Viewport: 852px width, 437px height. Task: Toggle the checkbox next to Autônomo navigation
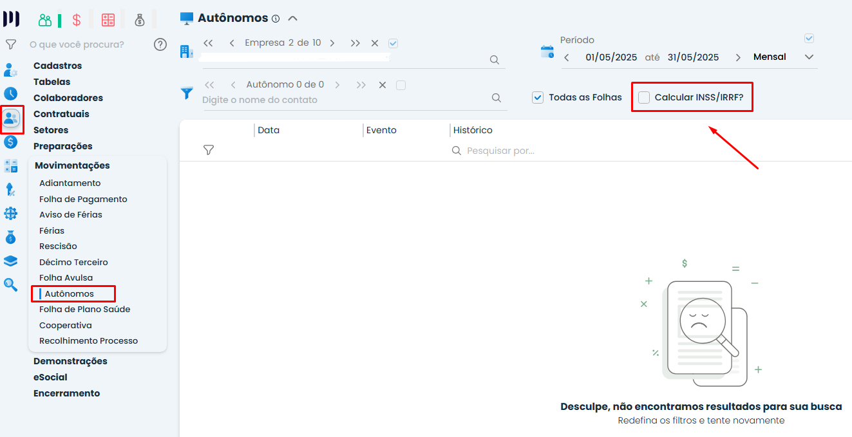(401, 85)
